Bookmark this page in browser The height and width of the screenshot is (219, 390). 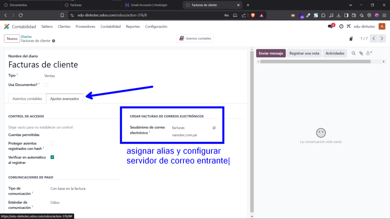(62, 15)
